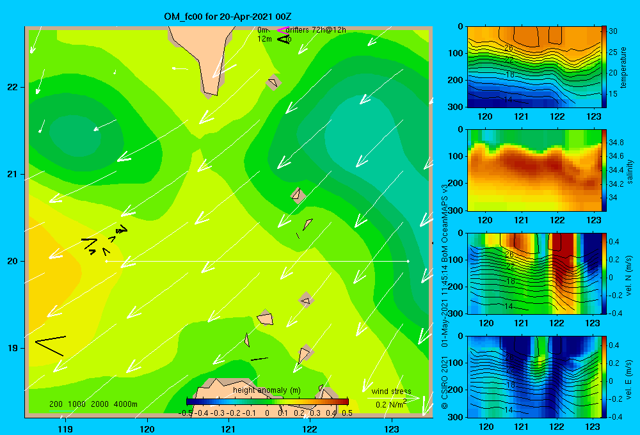Click the cluster of black drifter markers near 20N

point(104,241)
